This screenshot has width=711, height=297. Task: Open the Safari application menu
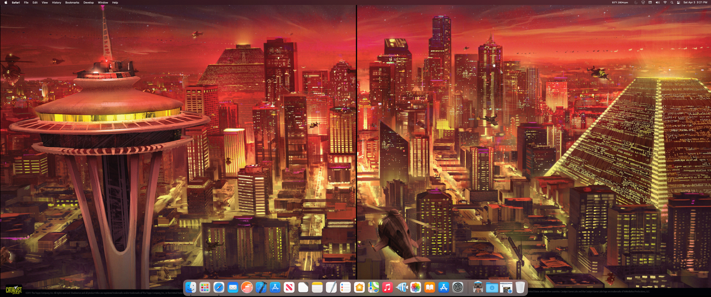[16, 2]
